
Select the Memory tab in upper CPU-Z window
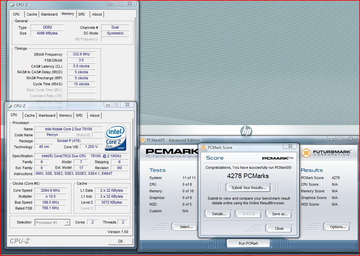[x=68, y=14]
